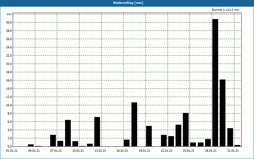Click the 16.01.21 date label

point(122,151)
